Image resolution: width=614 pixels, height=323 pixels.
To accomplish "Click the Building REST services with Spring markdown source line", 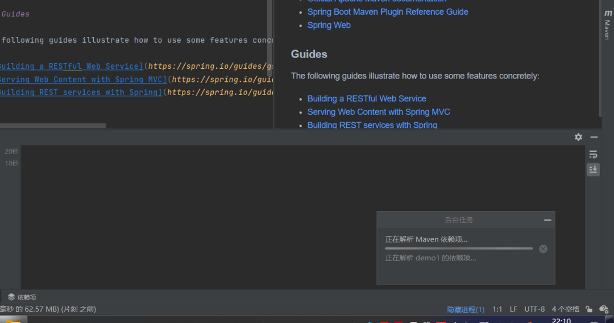I will tap(136, 92).
